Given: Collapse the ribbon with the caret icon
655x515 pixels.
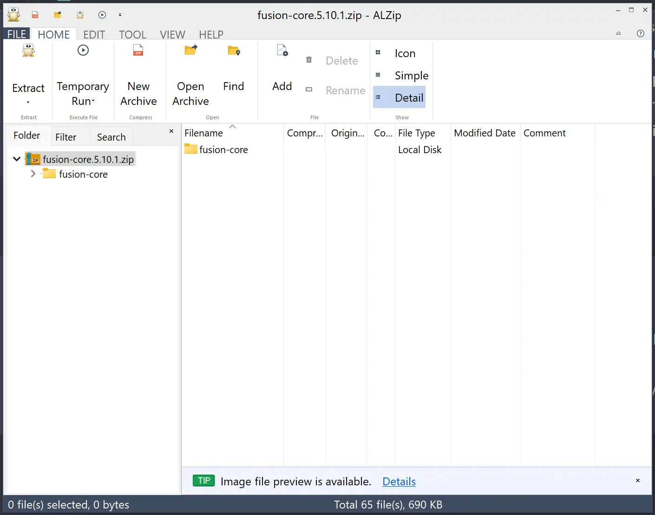Looking at the screenshot, I should [x=618, y=33].
